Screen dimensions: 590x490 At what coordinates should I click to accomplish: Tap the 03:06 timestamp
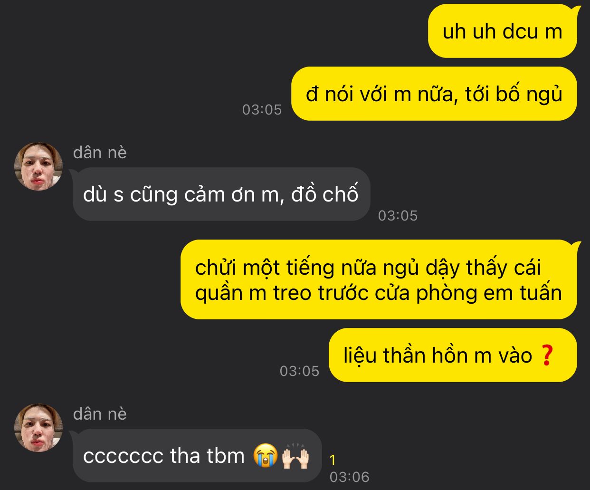tap(349, 477)
